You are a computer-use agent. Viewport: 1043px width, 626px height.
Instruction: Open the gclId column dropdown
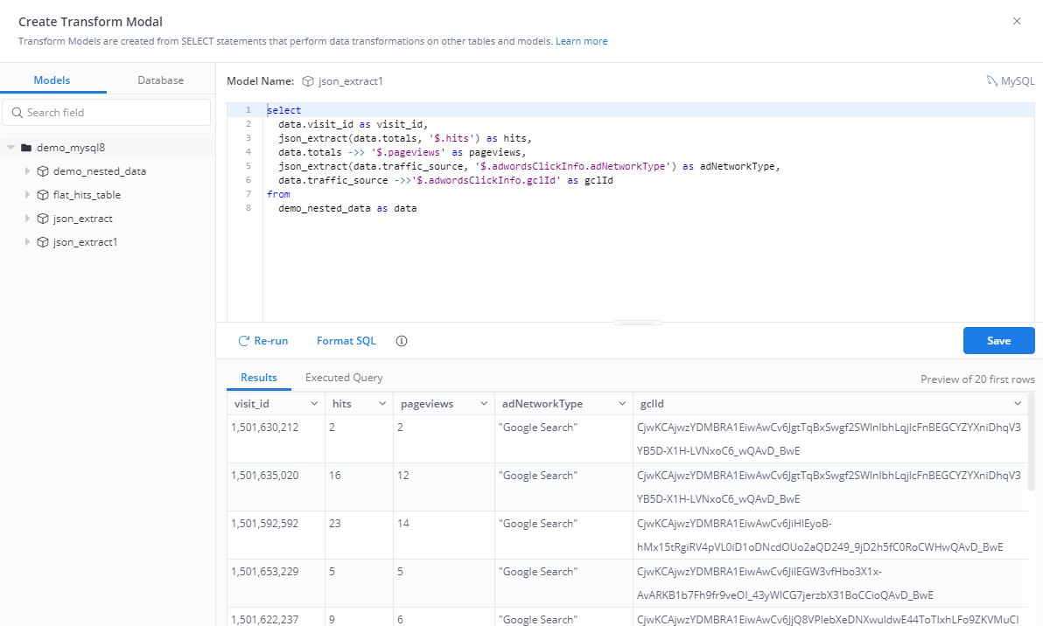coord(1018,403)
